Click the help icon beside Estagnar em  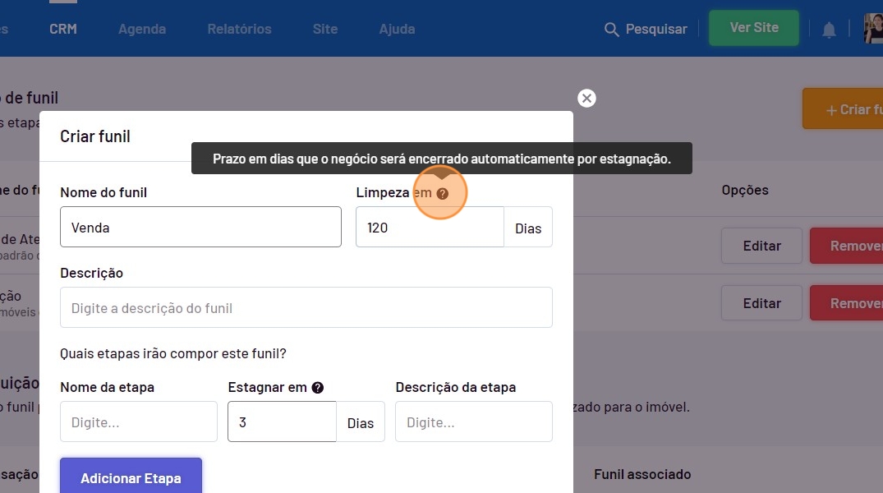tap(318, 388)
